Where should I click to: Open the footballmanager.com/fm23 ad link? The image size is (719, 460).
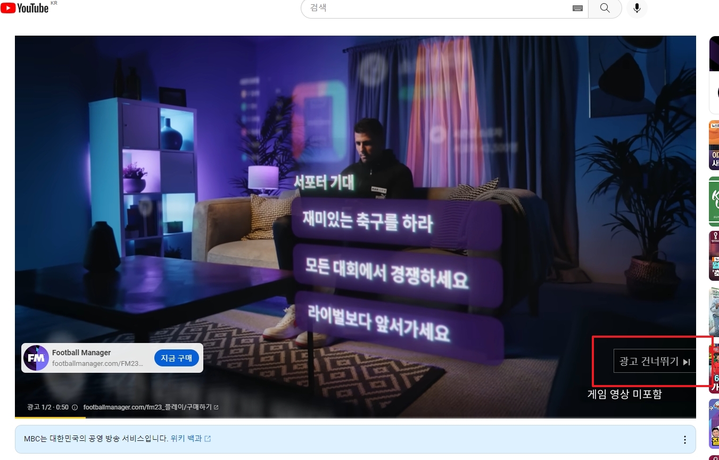tap(149, 407)
